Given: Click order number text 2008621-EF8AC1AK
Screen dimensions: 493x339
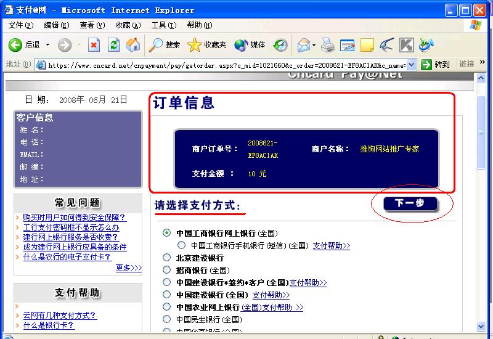Looking at the screenshot, I should (263, 149).
